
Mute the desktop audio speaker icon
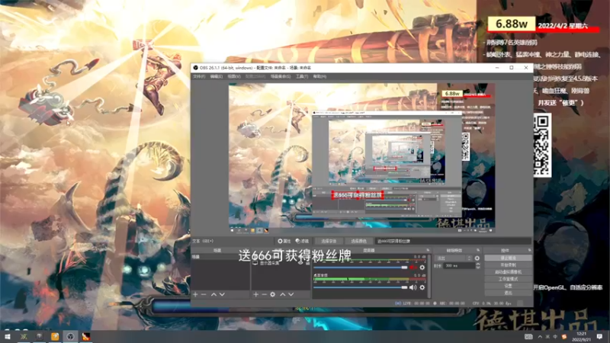[413, 287]
